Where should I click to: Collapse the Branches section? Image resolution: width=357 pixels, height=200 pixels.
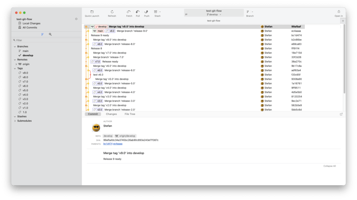pos(15,47)
